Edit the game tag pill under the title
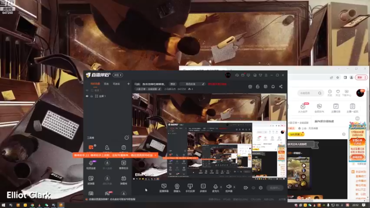The width and height of the screenshot is (370, 208). 148,89
